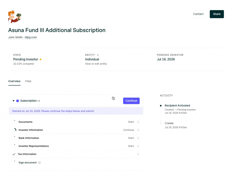
Task: Click the Tax Information row chevron
Action: (138, 154)
